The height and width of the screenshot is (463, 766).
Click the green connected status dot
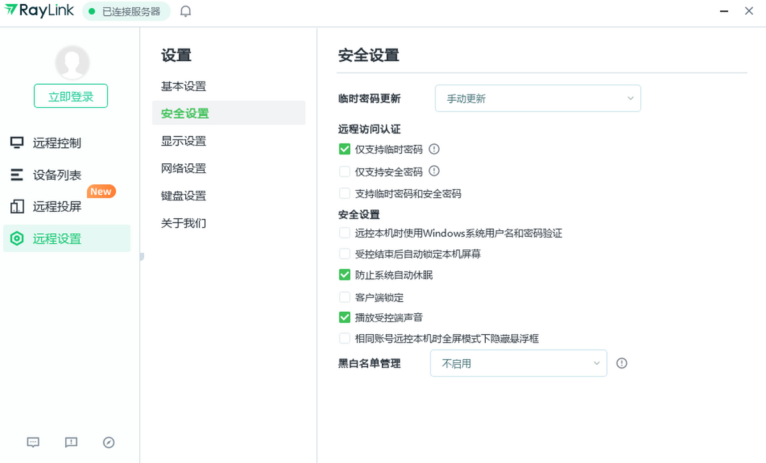(x=92, y=11)
